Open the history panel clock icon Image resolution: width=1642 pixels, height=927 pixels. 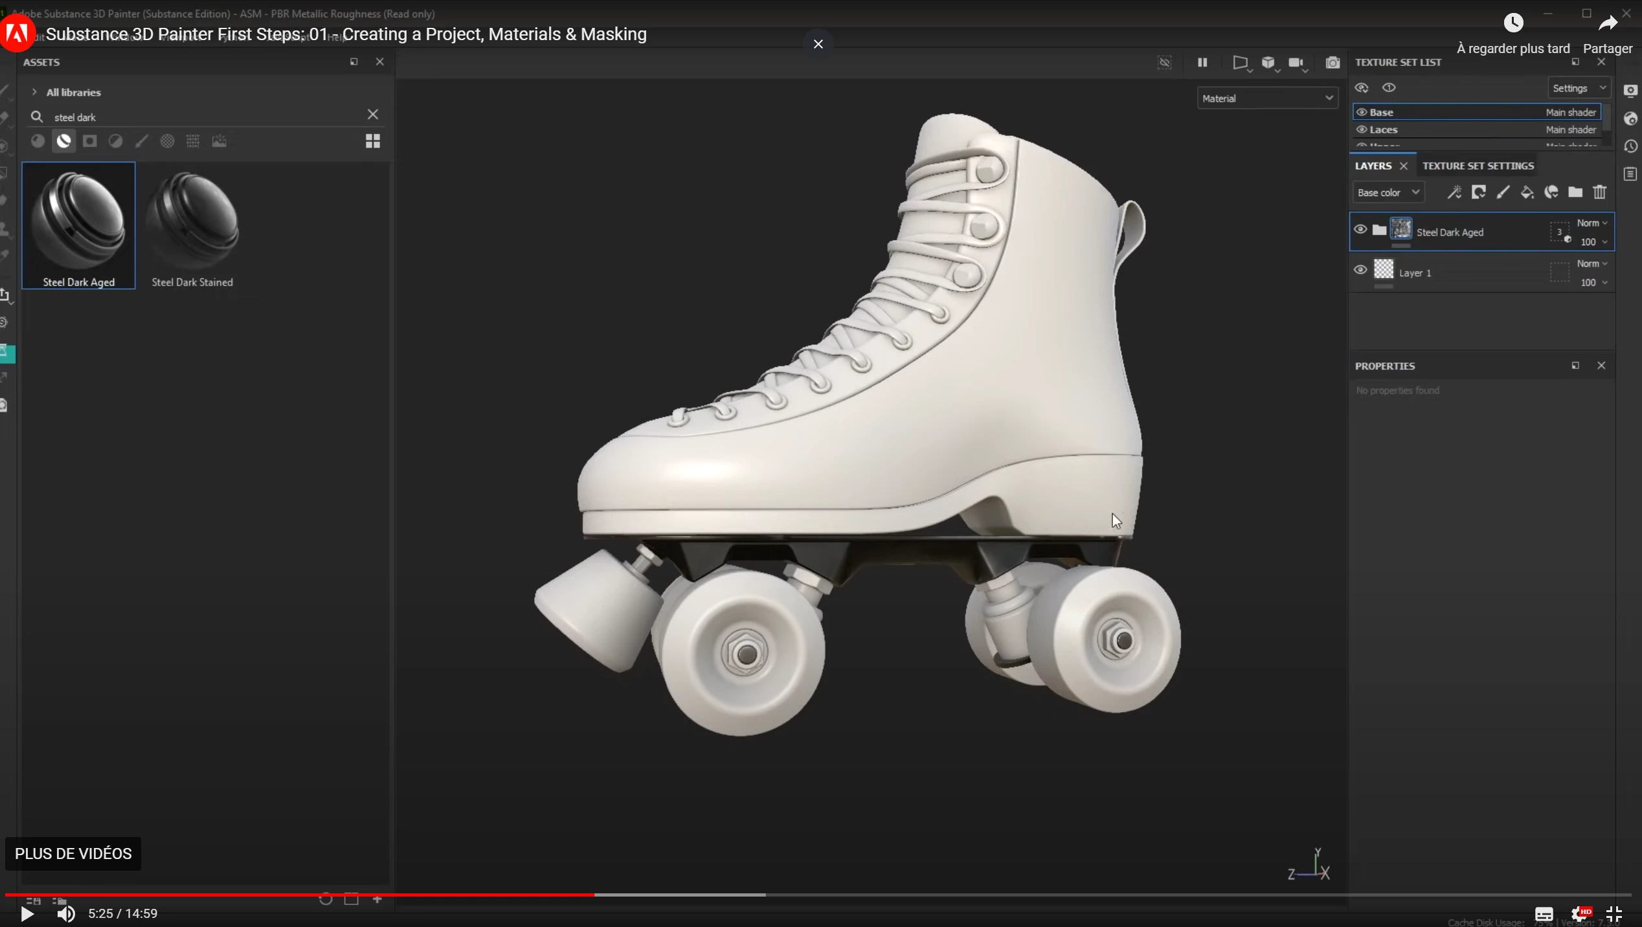[x=1630, y=147]
